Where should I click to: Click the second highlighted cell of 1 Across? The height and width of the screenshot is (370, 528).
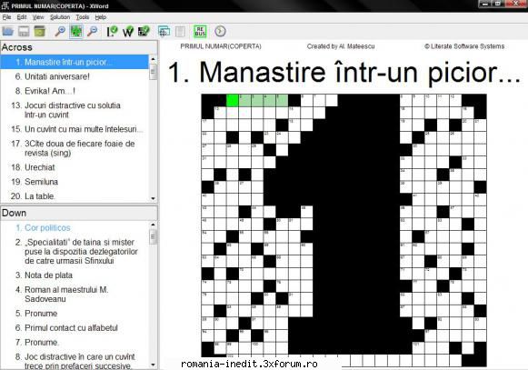click(244, 100)
